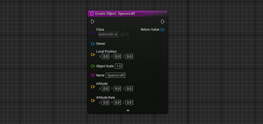Click the browse to asset magnifier icon
The image size is (263, 124).
coord(127,35)
